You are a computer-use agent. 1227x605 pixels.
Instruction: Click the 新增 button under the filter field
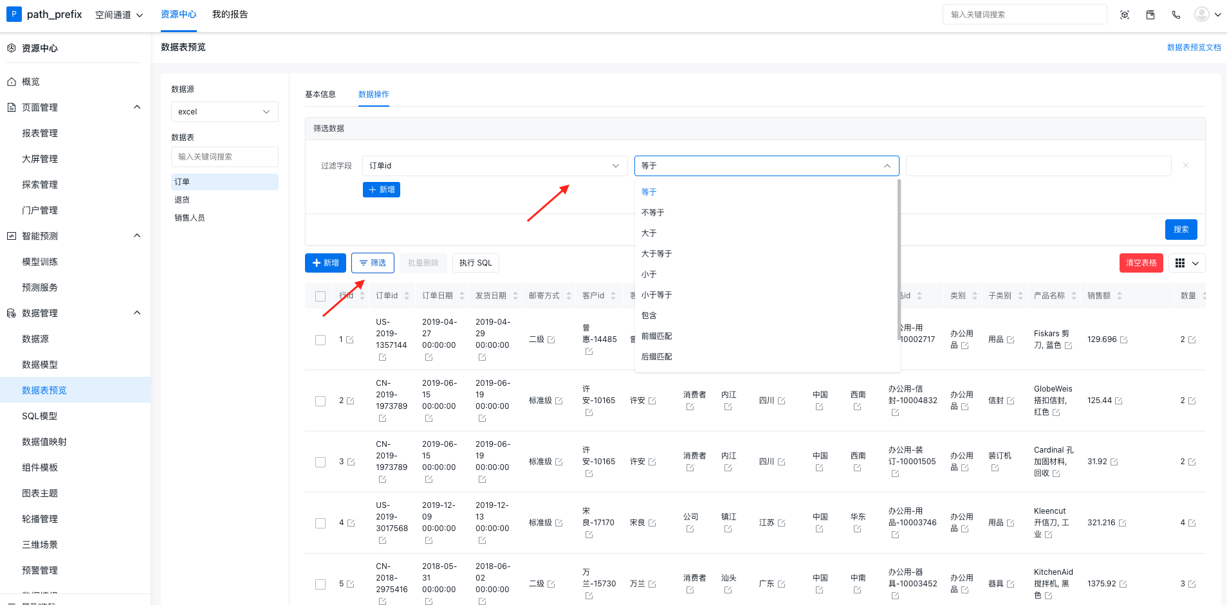tap(382, 190)
